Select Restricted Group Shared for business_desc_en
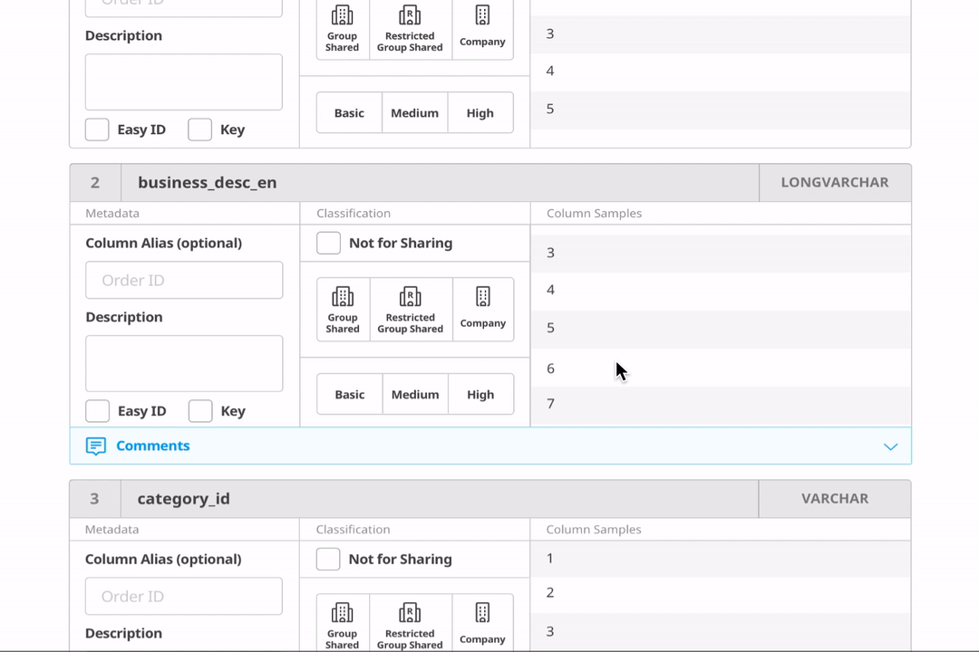The height and width of the screenshot is (652, 979). pos(411,310)
